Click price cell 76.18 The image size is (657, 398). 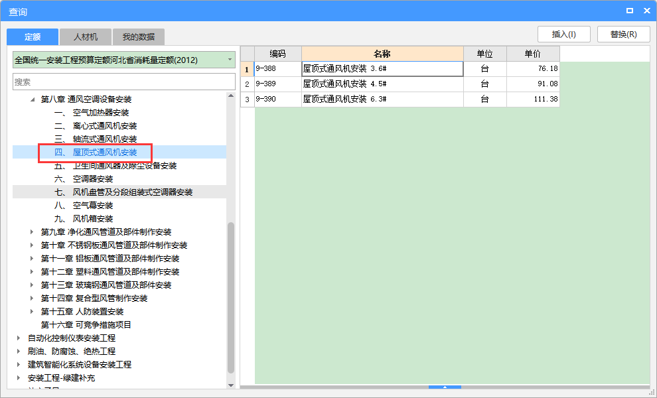click(533, 69)
